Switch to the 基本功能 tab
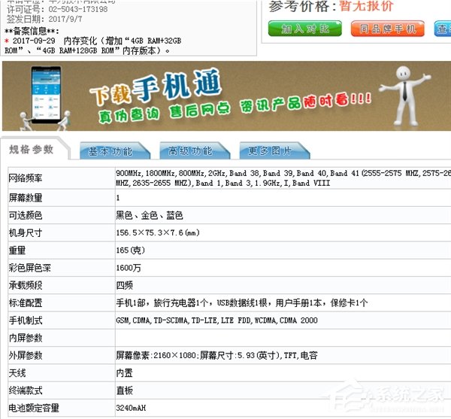The image size is (451, 419). pos(114,150)
